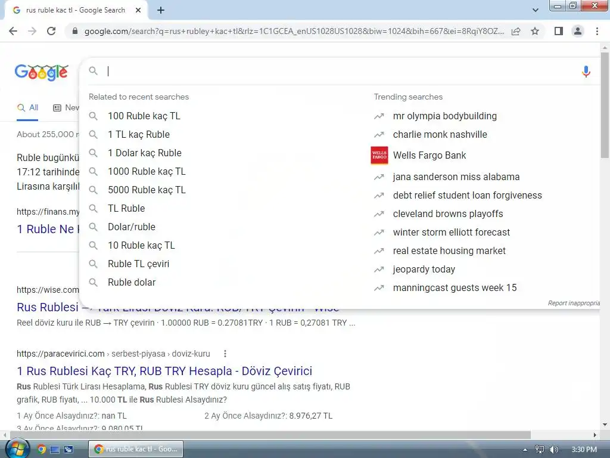Select 'manningcast guests week 15'
The height and width of the screenshot is (458, 610).
click(455, 288)
